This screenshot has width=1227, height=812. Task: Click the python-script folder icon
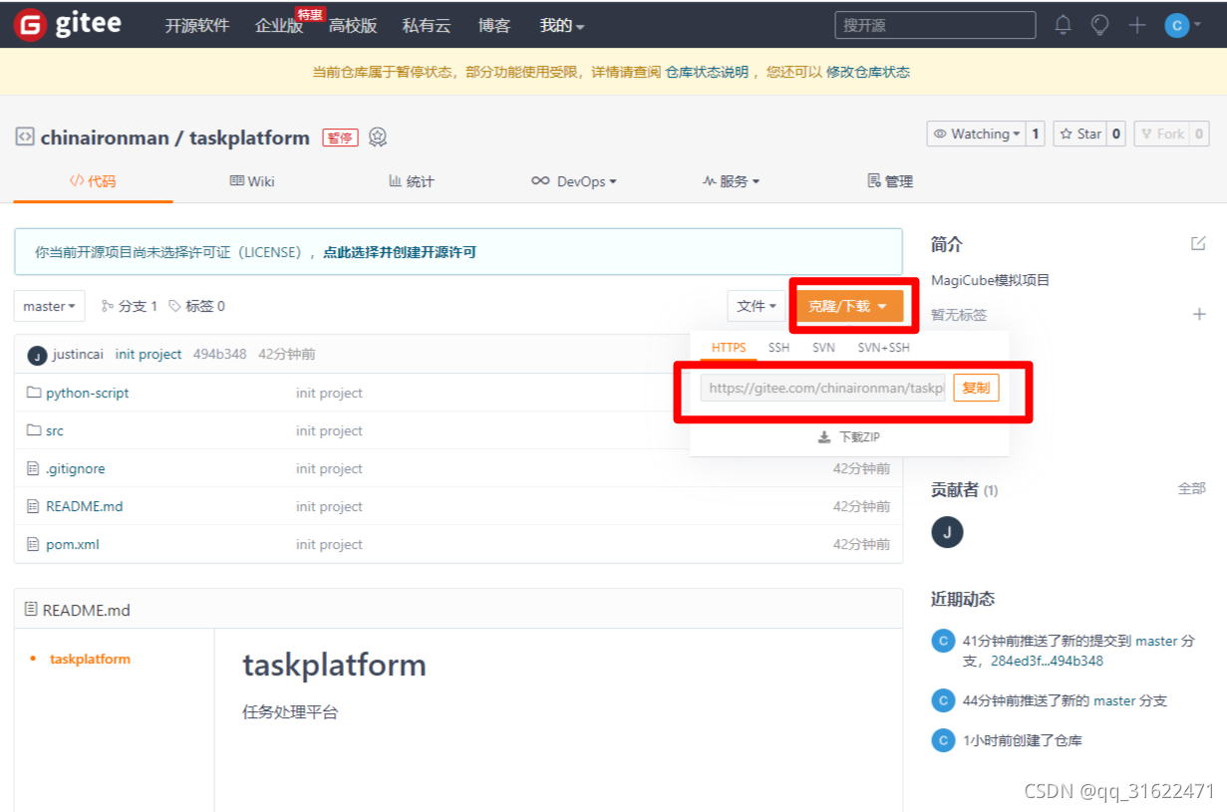[34, 393]
